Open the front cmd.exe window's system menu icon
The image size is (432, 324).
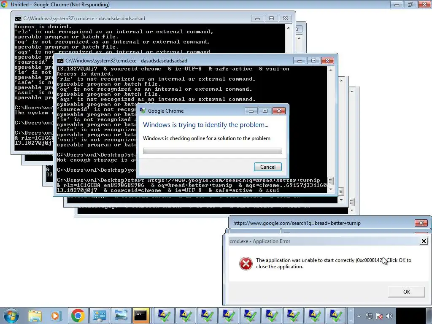60,61
